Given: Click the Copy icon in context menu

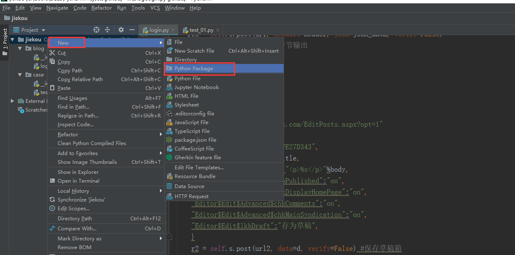Looking at the screenshot, I should (52, 62).
